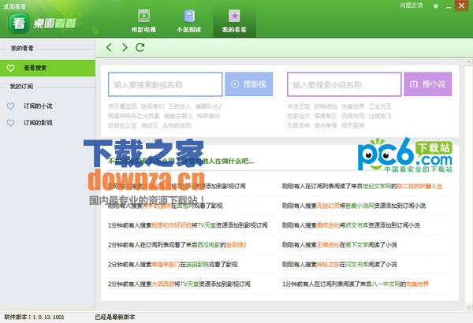Open the 琪琪影院 source link

click(x=197, y=265)
